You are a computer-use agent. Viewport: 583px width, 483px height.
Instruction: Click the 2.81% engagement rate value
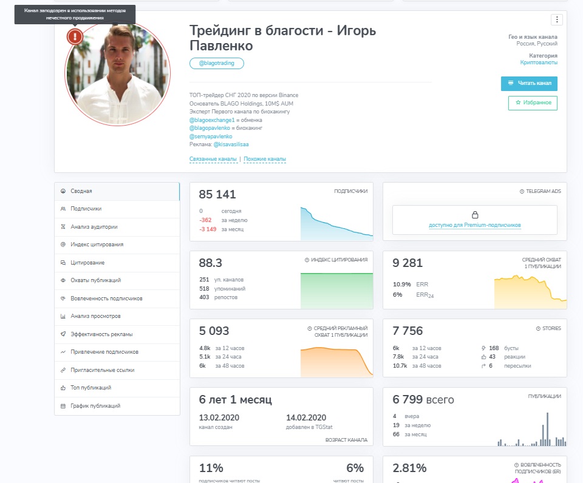(409, 468)
